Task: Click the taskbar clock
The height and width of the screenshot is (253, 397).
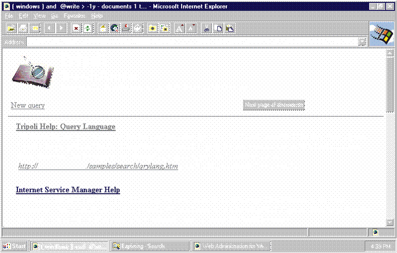Action: coord(379,246)
